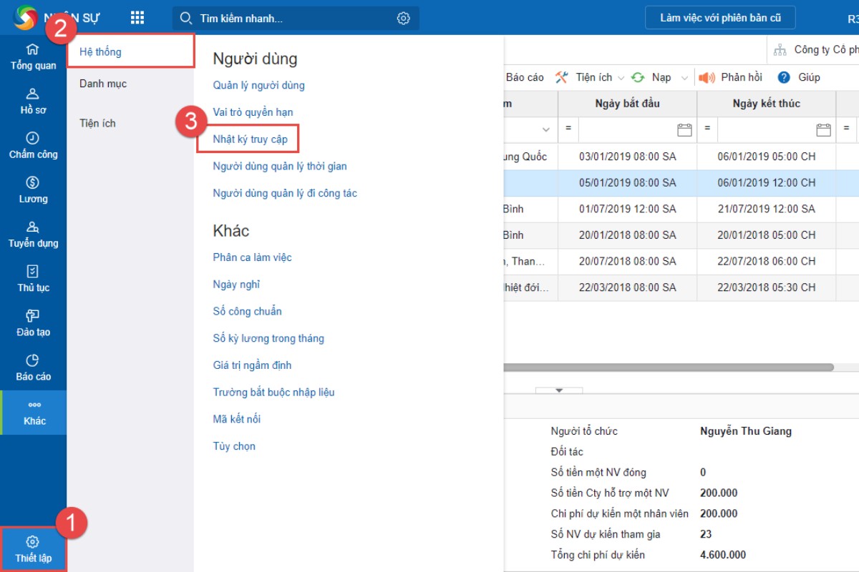Viewport: 859px width, 572px height.
Task: Open Giúp help icon
Action: click(784, 77)
